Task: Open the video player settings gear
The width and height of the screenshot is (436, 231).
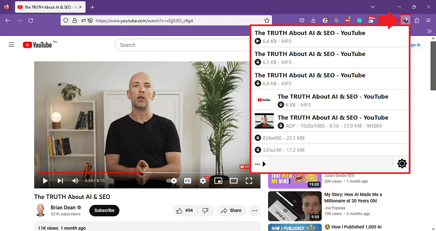Action: pyautogui.click(x=203, y=181)
